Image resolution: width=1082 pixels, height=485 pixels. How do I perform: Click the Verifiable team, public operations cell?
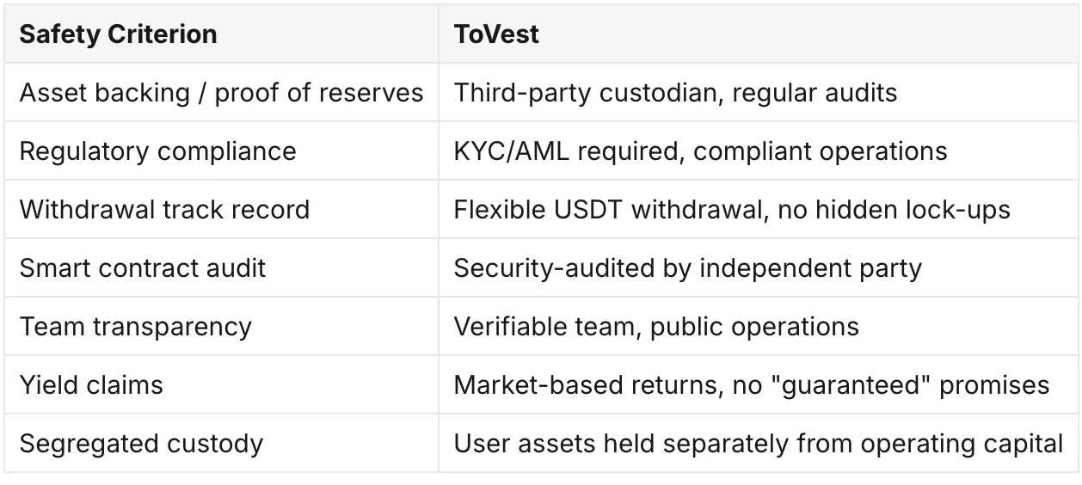[x=757, y=326]
